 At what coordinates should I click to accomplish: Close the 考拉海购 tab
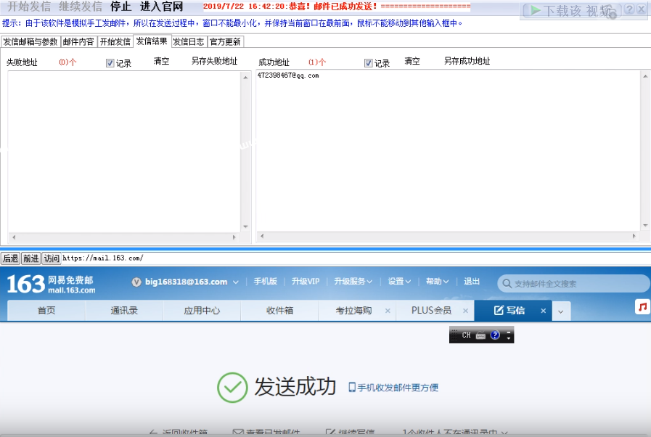(388, 311)
